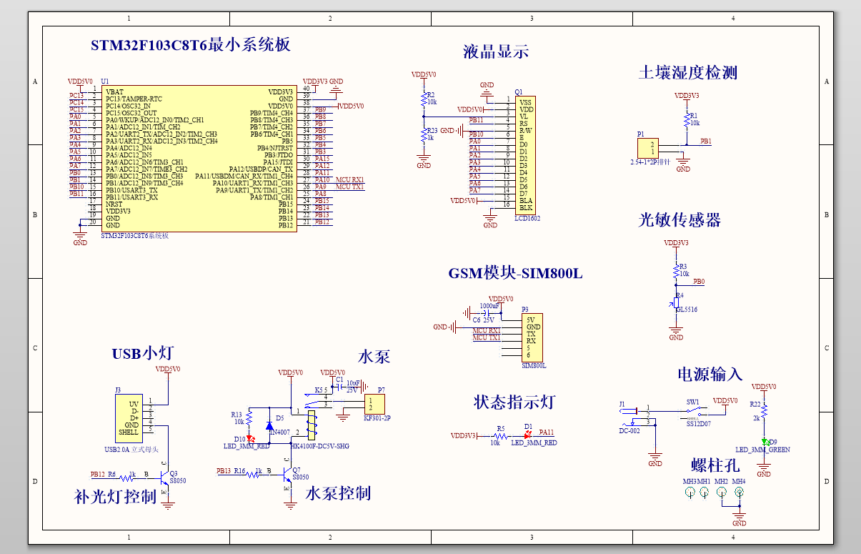Click the MCU TX1 net label beside SIM800L

point(487,337)
